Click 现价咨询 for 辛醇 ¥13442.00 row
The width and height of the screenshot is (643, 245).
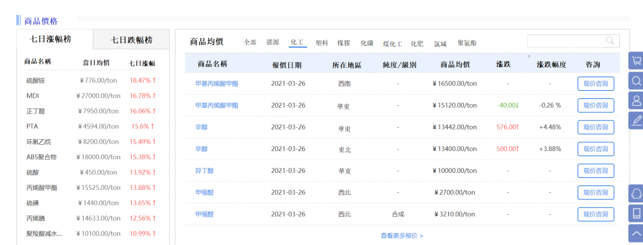click(x=596, y=127)
